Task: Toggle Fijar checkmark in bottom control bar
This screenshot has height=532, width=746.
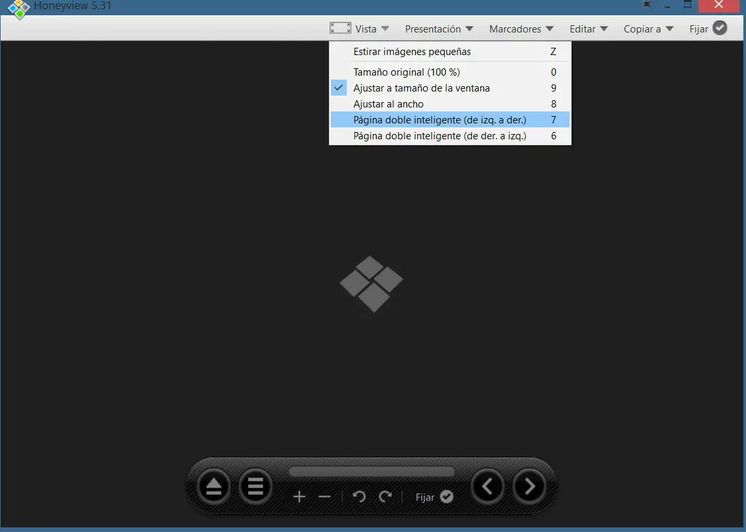Action: [x=447, y=497]
